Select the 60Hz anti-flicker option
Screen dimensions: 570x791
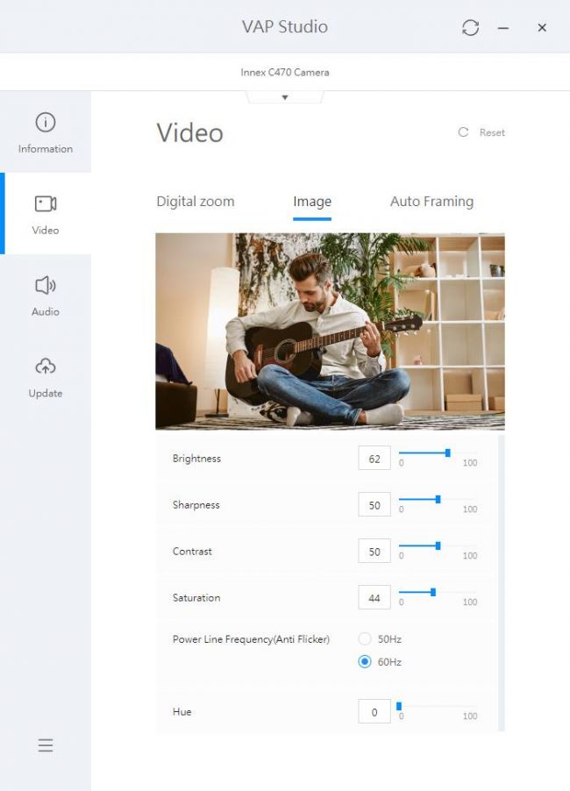coord(365,662)
